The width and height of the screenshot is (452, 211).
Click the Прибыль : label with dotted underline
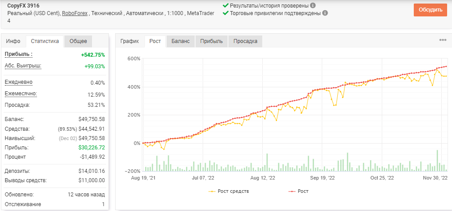point(19,55)
